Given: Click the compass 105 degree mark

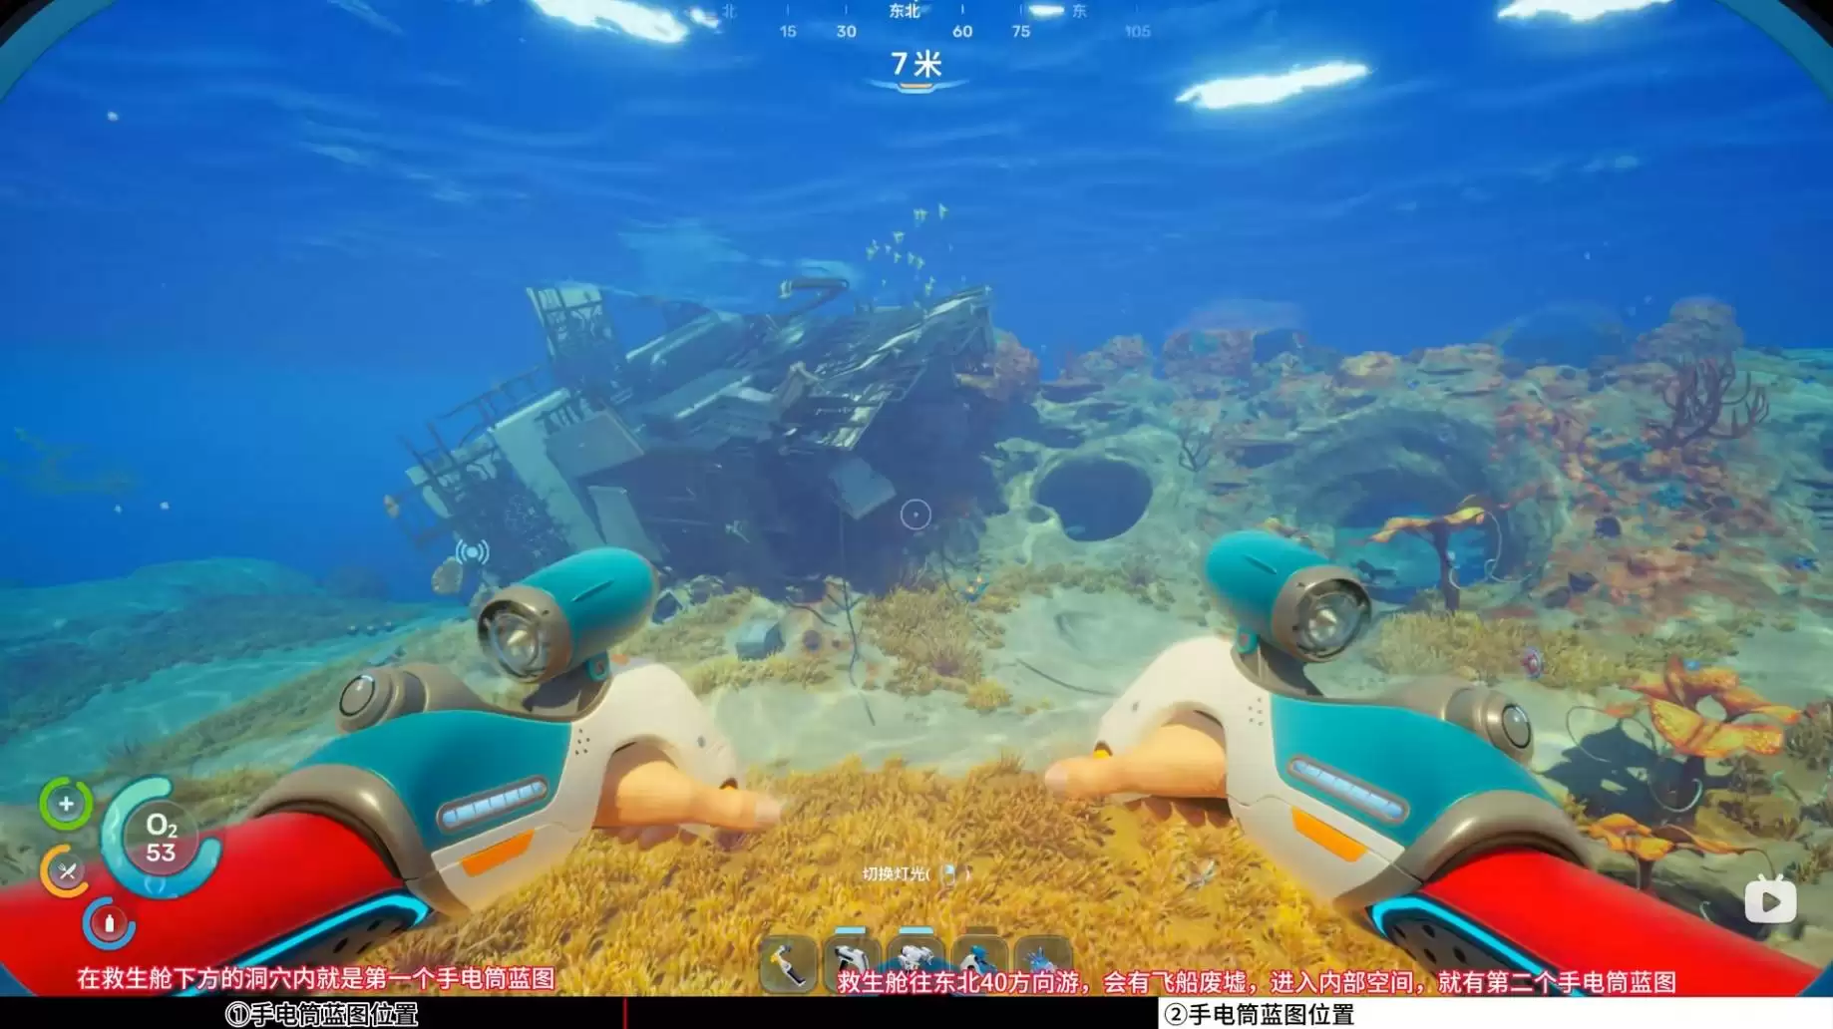Looking at the screenshot, I should [1138, 32].
